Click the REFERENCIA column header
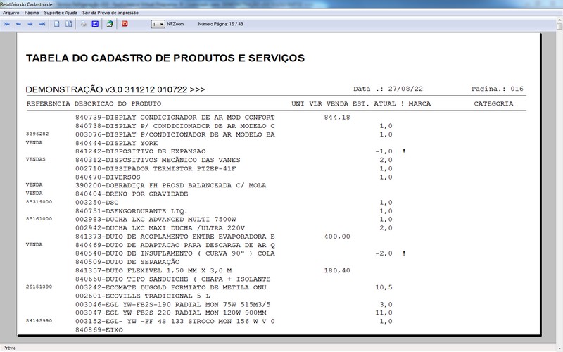Image resolution: width=563 pixels, height=352 pixels. [x=49, y=103]
